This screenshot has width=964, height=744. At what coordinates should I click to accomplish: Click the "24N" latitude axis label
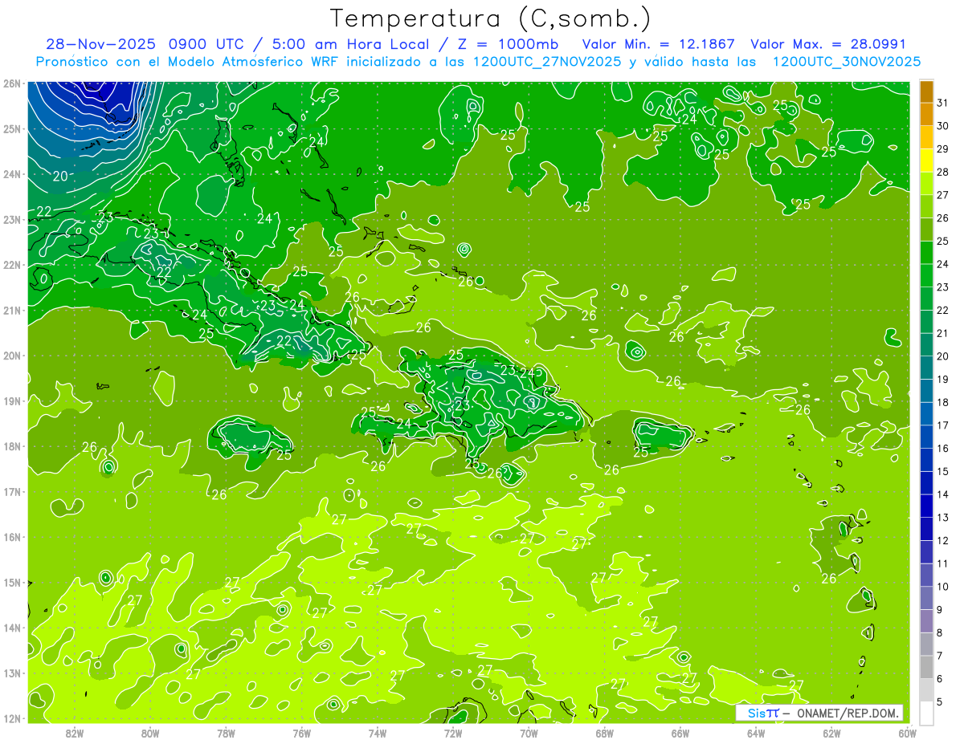point(11,174)
